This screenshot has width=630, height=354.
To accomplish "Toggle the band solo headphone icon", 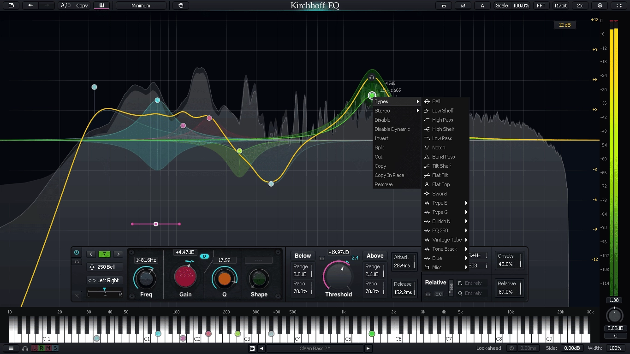I will coord(77,262).
